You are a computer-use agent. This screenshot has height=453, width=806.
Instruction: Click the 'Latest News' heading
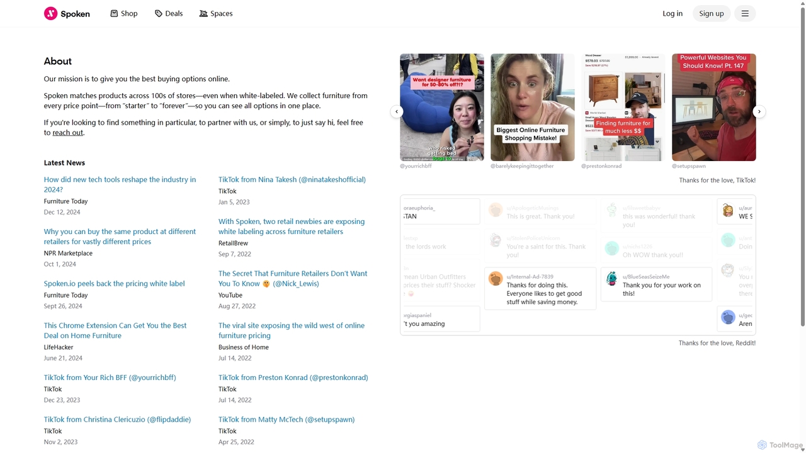pos(64,163)
